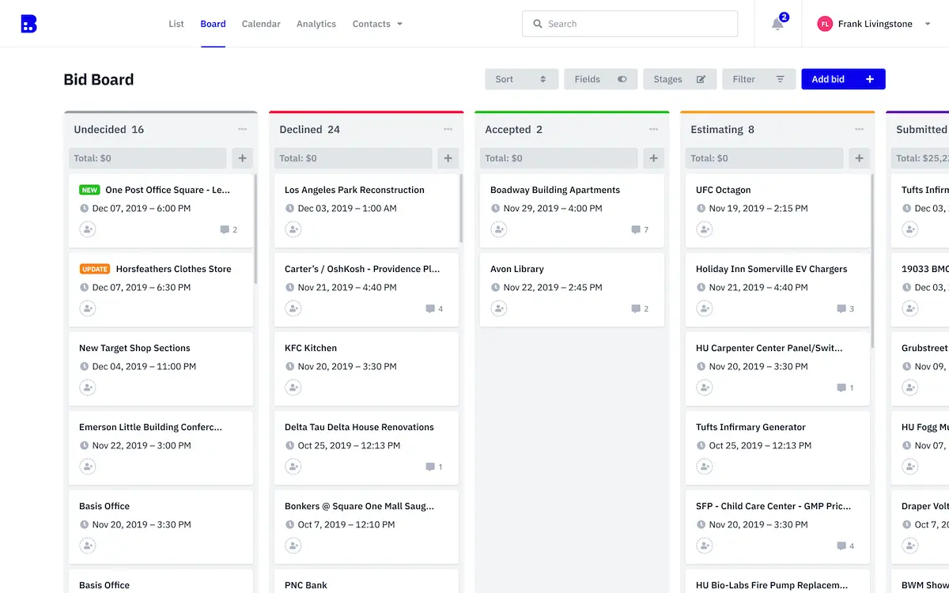Click the UPDATE badge on Horsfeathers card

click(95, 269)
